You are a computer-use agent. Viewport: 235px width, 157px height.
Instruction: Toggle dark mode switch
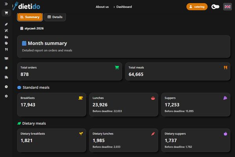[215, 7]
